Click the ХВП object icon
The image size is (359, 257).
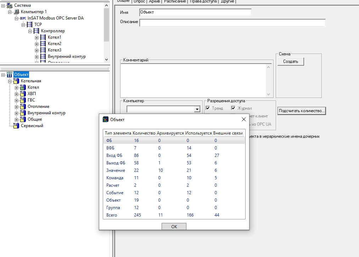pos(23,94)
